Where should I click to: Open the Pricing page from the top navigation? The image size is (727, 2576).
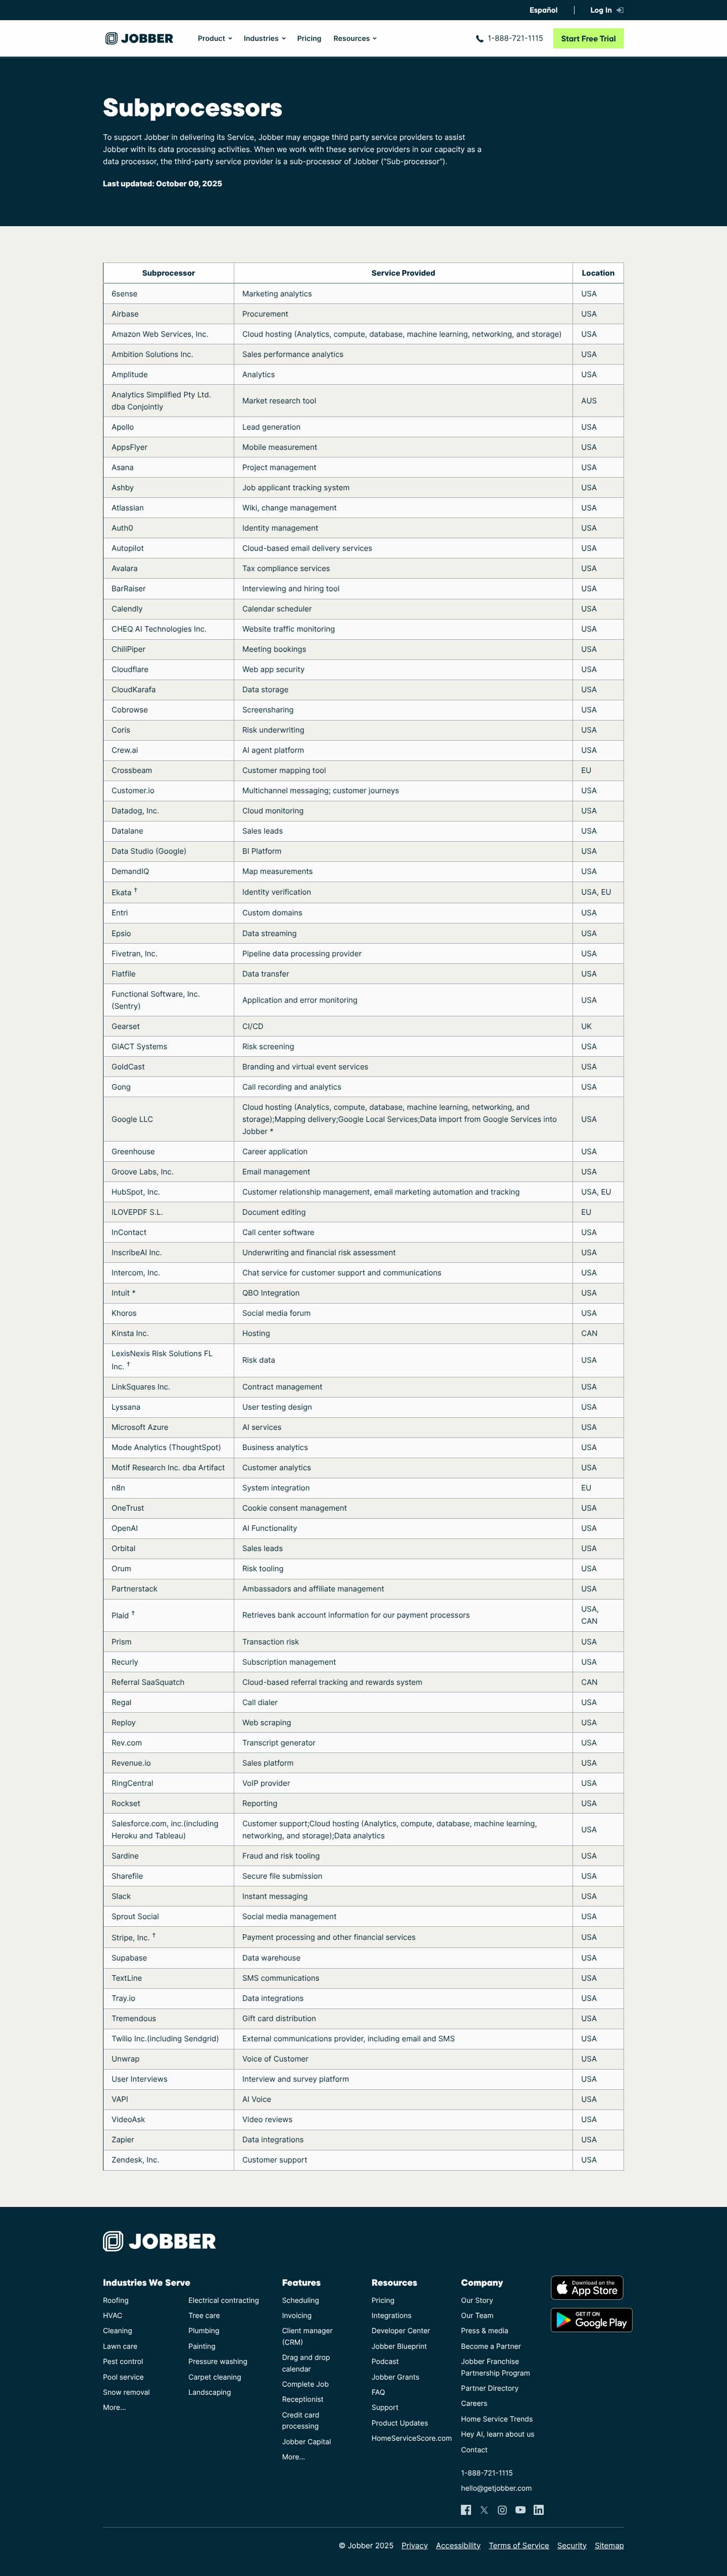point(309,39)
